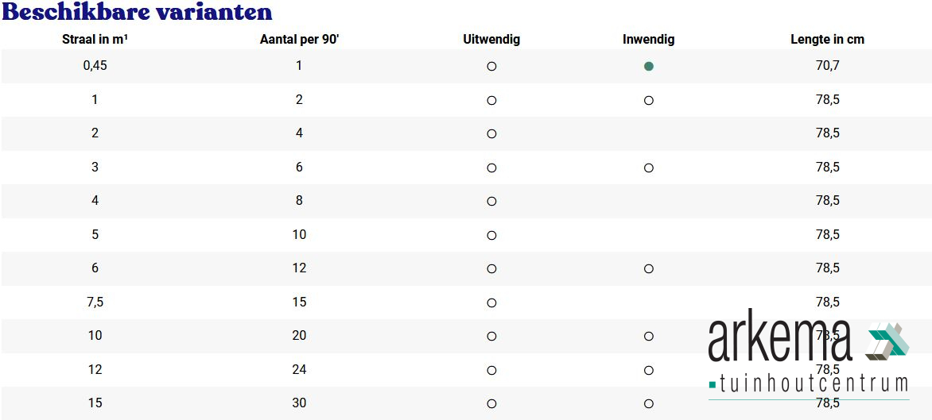The width and height of the screenshot is (932, 420).
Task: Select Uitwendig circle in radius 4 row
Action: 491,202
